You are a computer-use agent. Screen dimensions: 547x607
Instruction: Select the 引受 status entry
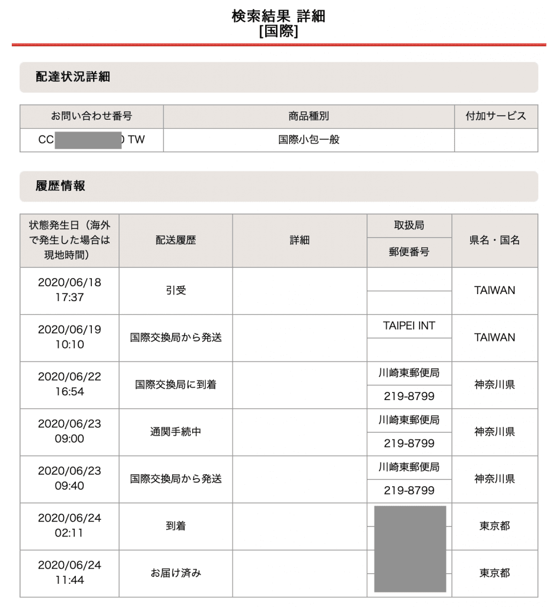tap(176, 290)
